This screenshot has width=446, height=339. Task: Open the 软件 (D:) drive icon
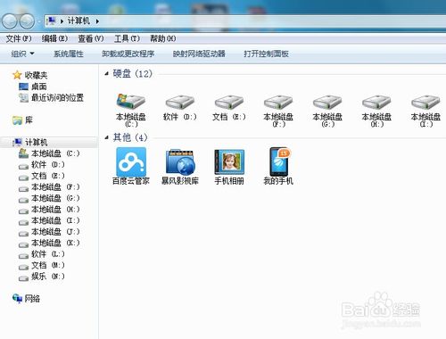point(180,108)
